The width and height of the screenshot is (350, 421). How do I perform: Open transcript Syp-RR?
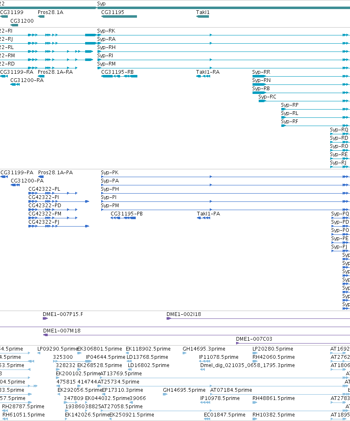click(x=261, y=72)
